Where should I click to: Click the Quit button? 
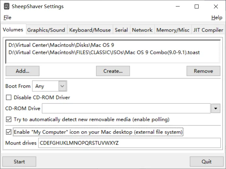(x=206, y=162)
